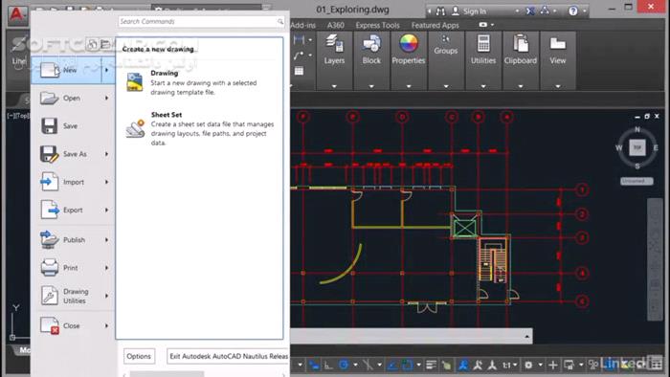Select the Leader tool icon
Screen dimensions: 670x377
point(299,55)
